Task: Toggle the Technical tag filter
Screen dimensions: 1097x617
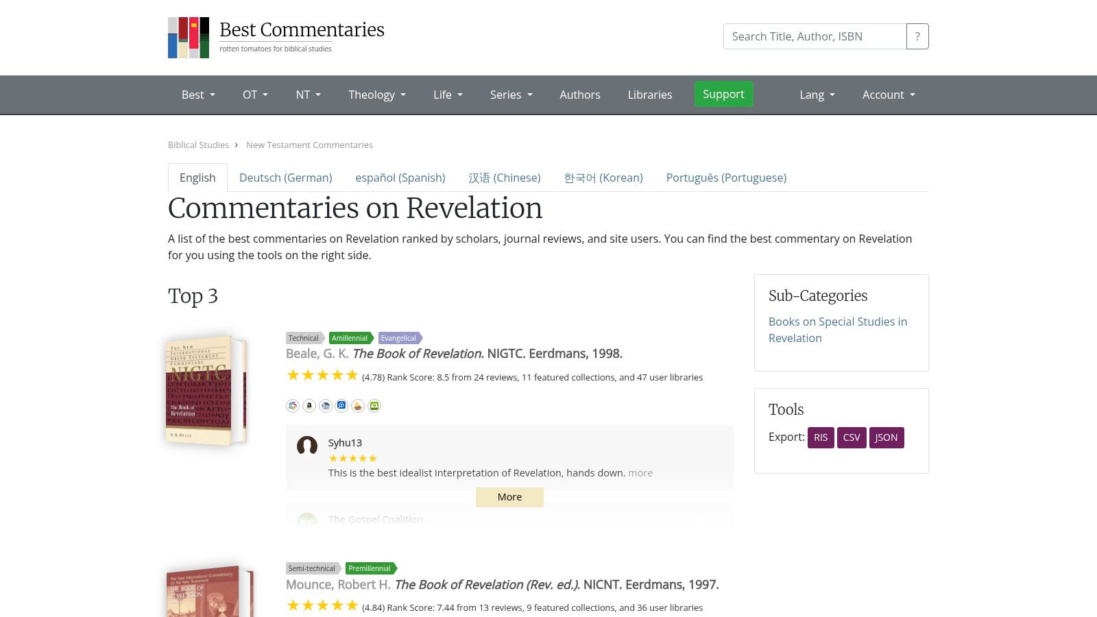Action: (304, 338)
